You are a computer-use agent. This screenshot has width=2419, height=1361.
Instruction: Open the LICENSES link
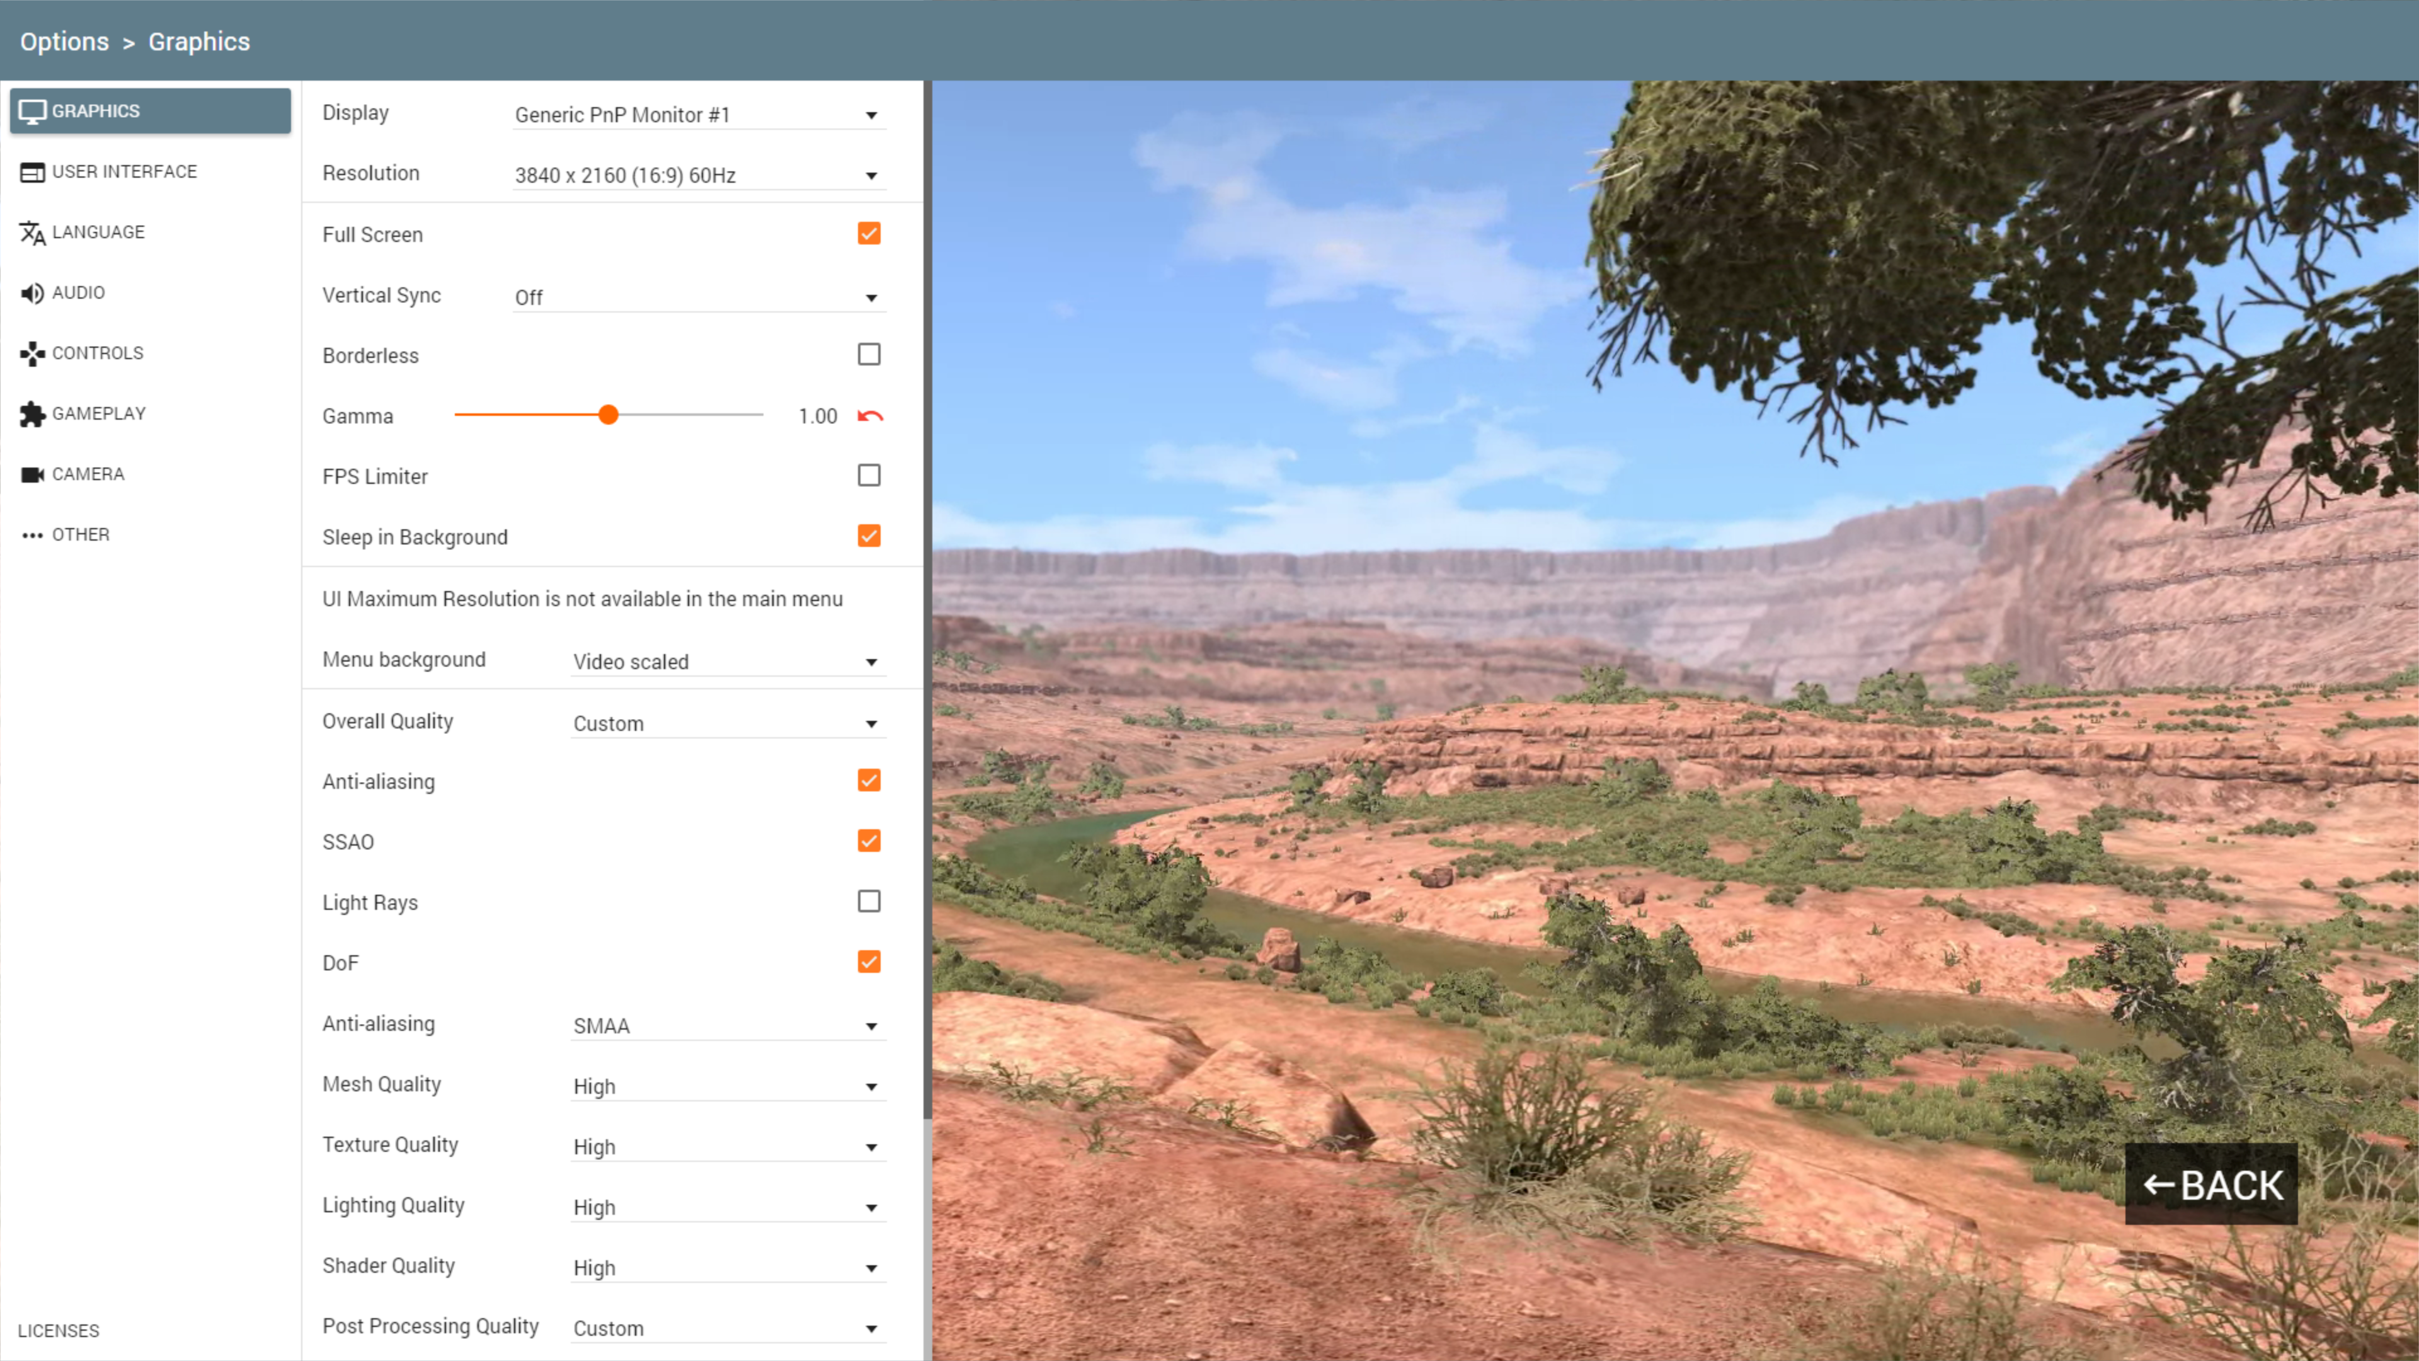click(x=58, y=1331)
